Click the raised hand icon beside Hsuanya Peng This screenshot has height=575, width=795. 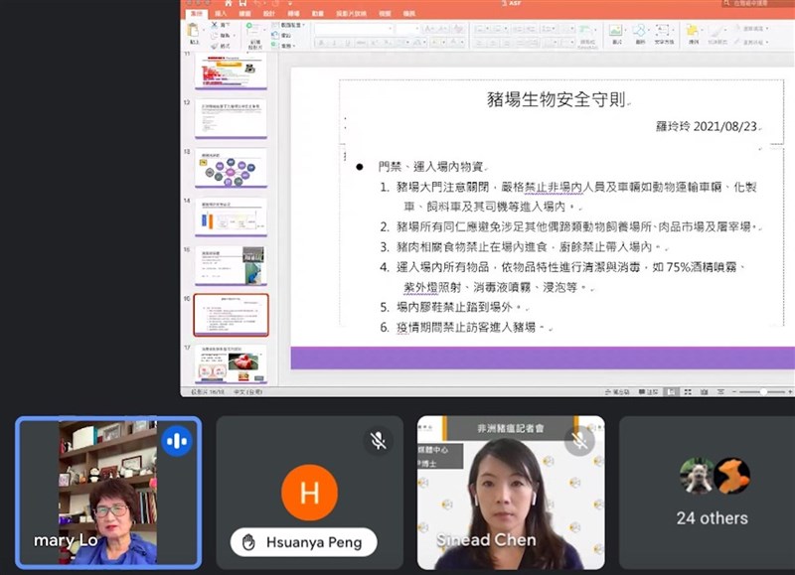(248, 542)
